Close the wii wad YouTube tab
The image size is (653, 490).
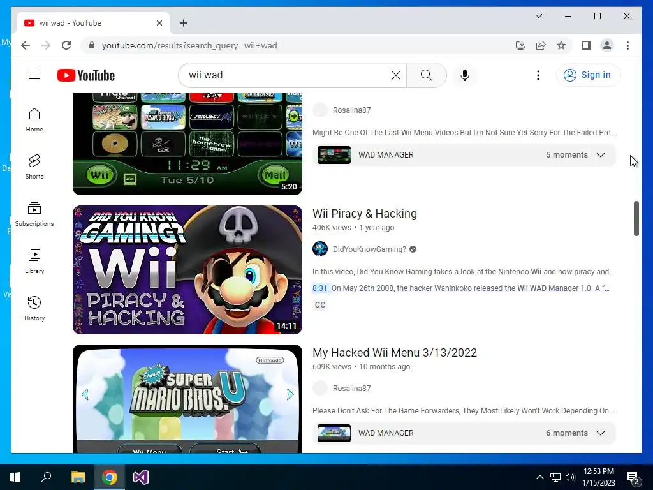159,23
